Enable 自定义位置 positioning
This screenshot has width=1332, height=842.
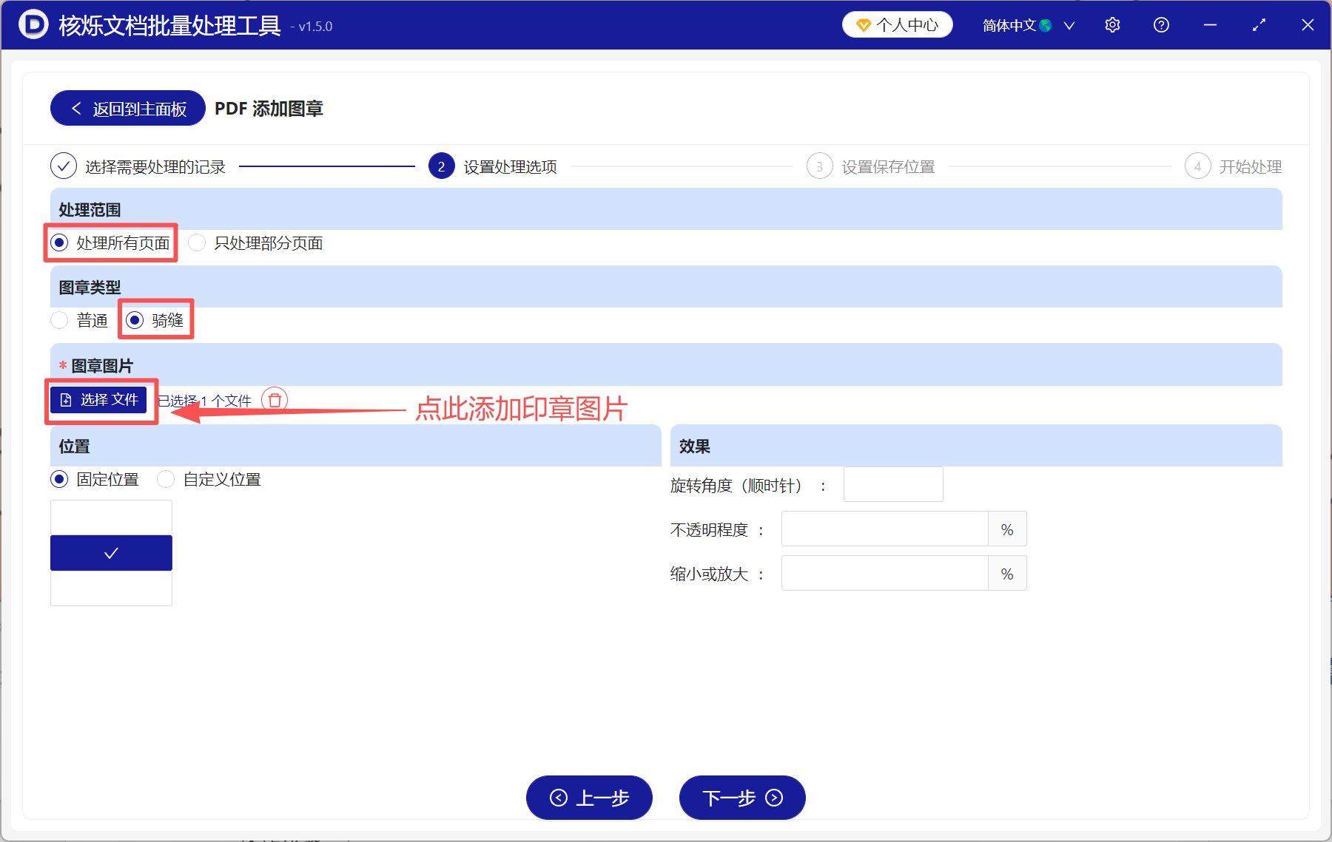(166, 479)
